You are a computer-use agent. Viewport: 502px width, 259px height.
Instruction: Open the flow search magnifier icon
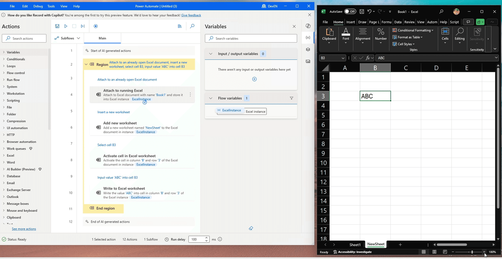[192, 26]
